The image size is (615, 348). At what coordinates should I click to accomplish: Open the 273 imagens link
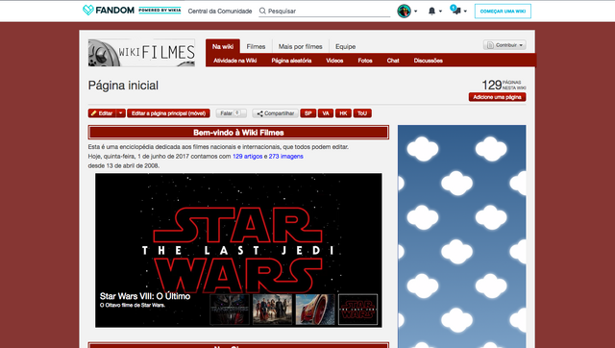tap(286, 156)
